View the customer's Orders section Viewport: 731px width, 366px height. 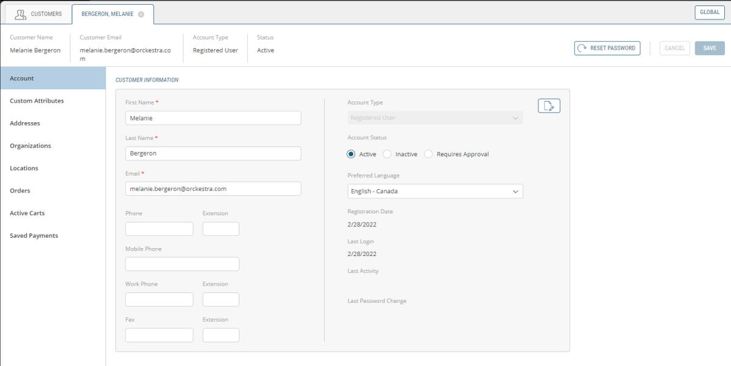20,191
